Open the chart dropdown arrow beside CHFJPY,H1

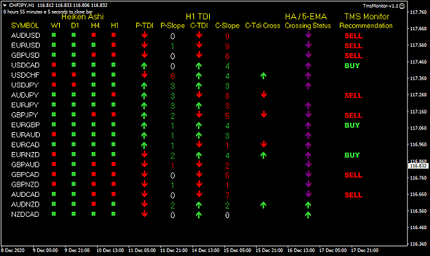click(x=5, y=6)
